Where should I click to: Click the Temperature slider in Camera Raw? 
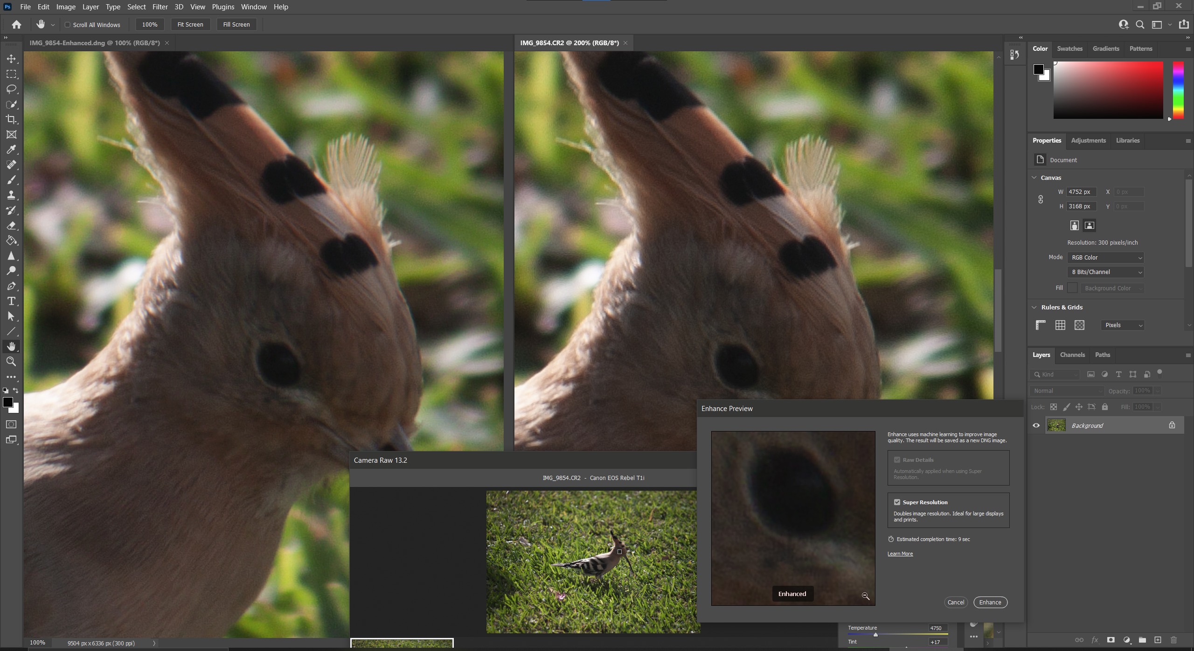(x=898, y=634)
